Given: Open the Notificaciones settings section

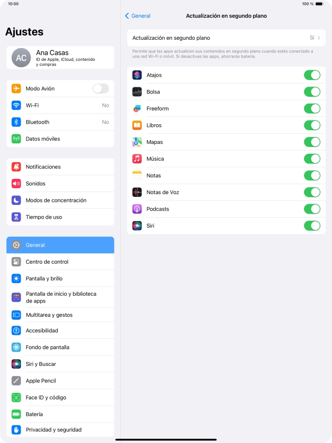Looking at the screenshot, I should [60, 167].
